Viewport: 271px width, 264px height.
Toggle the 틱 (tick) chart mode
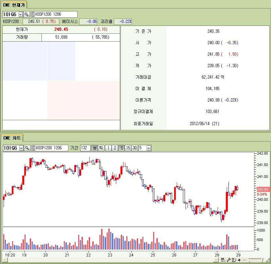click(101, 148)
